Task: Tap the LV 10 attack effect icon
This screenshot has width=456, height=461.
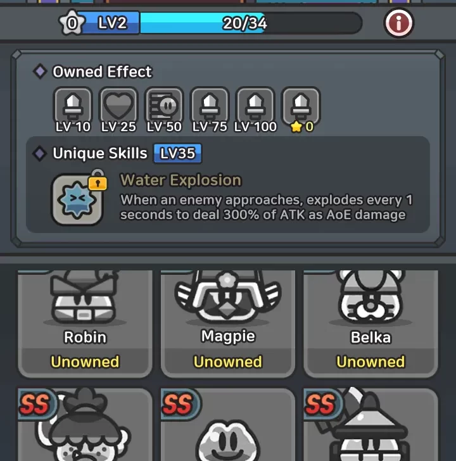Action: point(73,106)
